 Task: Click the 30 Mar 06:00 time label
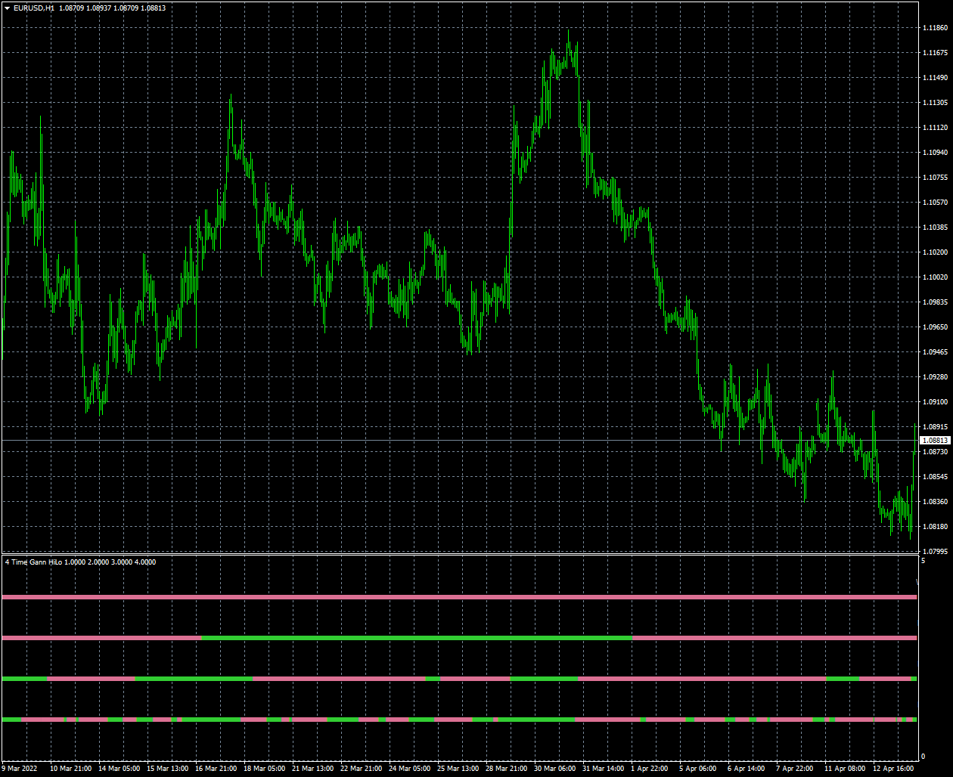(555, 769)
